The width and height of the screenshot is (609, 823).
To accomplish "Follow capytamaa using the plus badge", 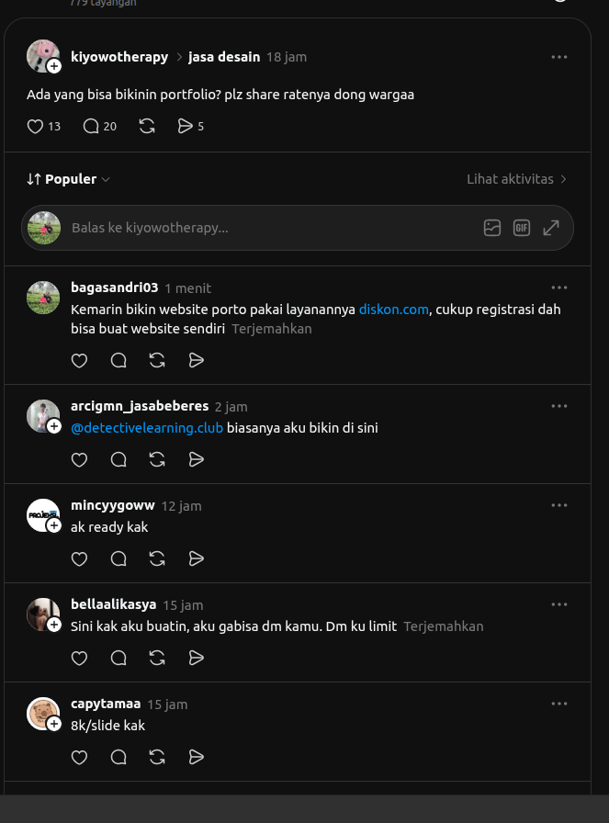I will (54, 724).
